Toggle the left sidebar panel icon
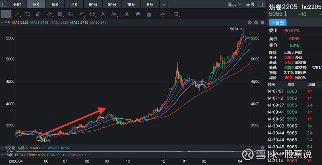The height and width of the screenshot is (165, 322). click(x=4, y=4)
